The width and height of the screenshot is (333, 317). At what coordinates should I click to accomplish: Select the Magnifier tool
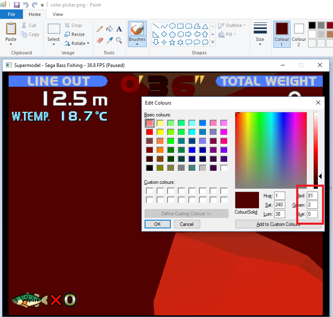click(x=119, y=40)
